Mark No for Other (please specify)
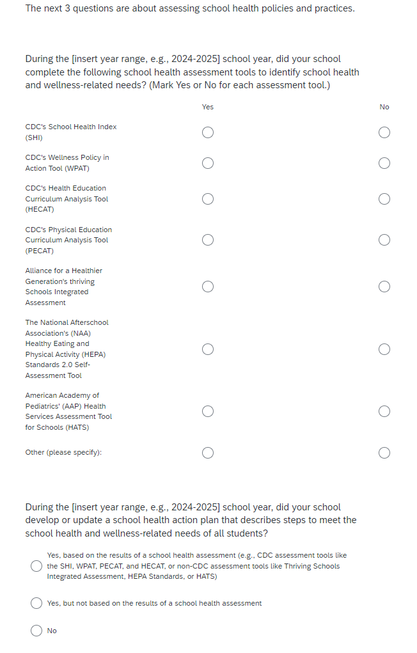The width and height of the screenshot is (417, 653). [x=384, y=453]
